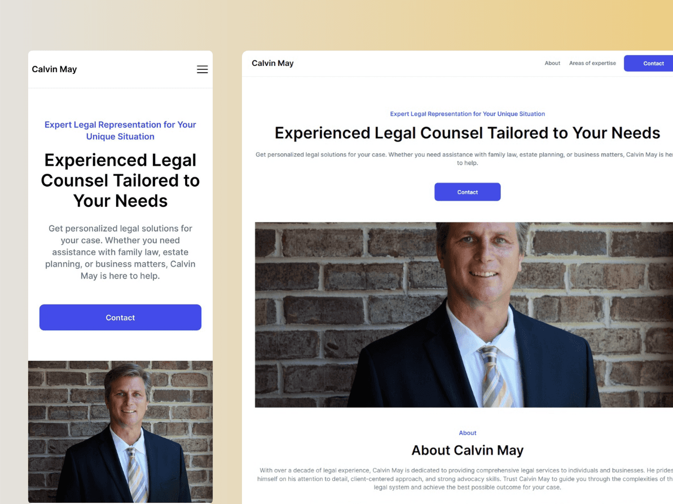Image resolution: width=673 pixels, height=504 pixels.
Task: Click the Calvin May logo in desktop header
Action: point(272,63)
